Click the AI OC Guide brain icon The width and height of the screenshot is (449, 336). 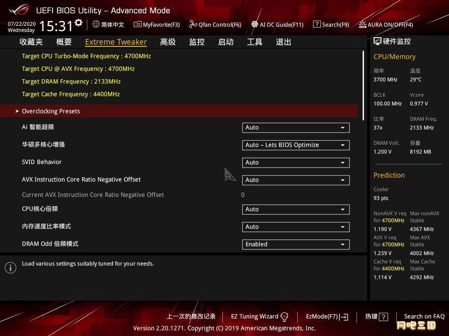[x=255, y=24]
